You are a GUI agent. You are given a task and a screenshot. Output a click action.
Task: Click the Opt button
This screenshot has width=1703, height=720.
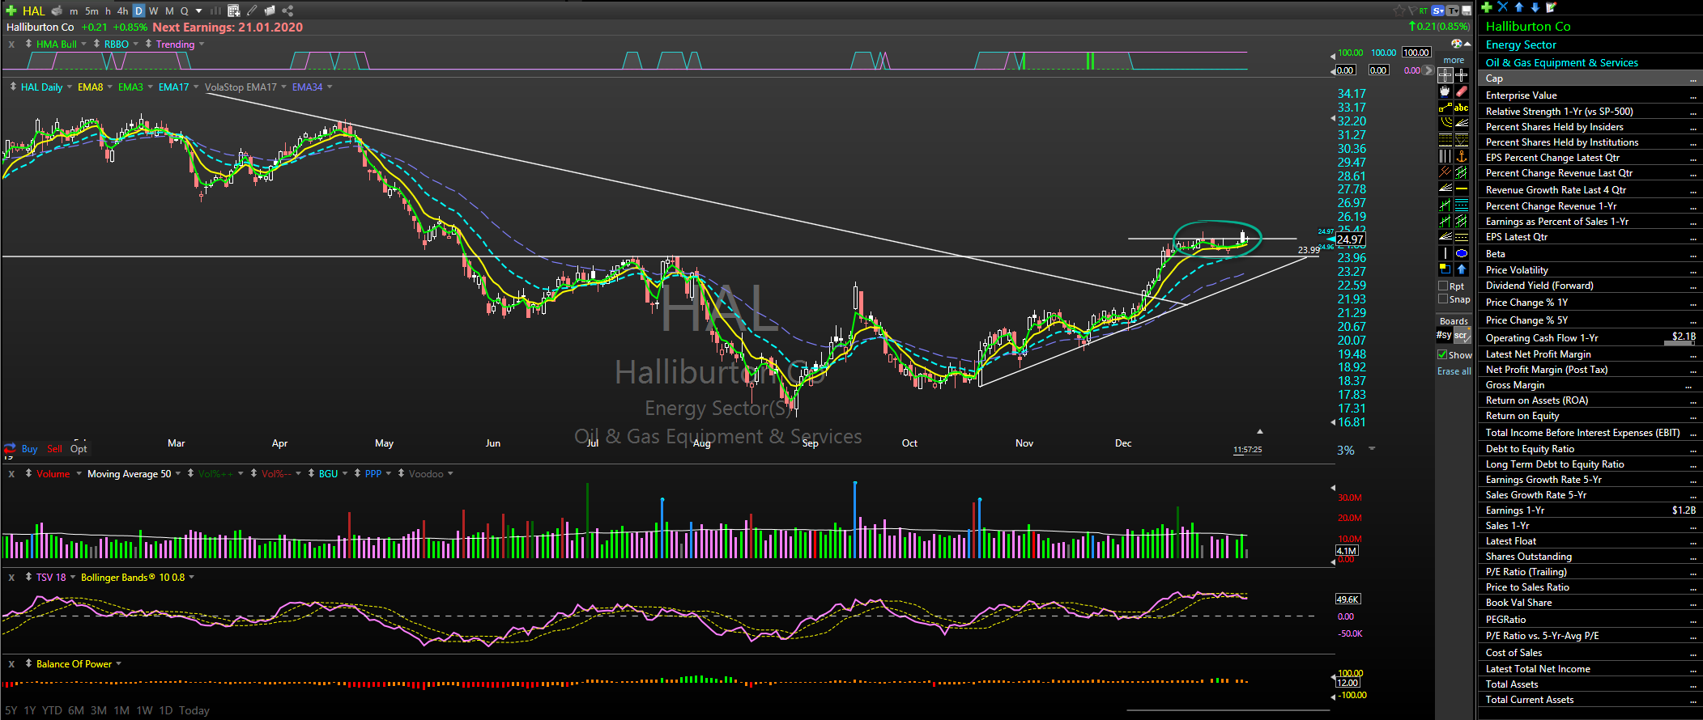[x=79, y=449]
